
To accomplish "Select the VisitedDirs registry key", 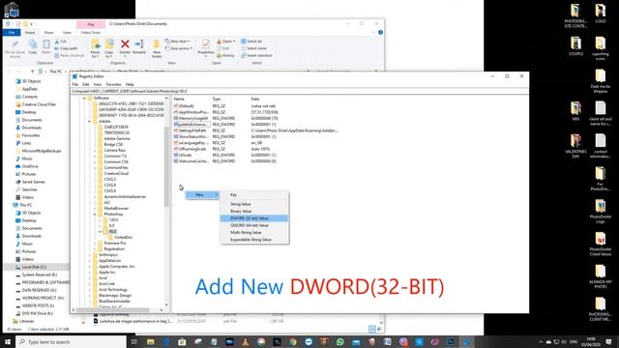I will click(123, 238).
